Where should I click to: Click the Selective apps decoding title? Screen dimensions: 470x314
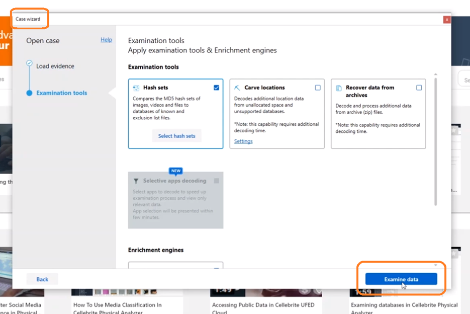(174, 181)
